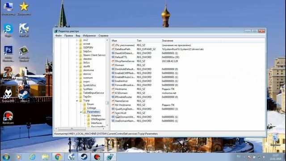Click the 192.168.42.129 value

[170, 61]
